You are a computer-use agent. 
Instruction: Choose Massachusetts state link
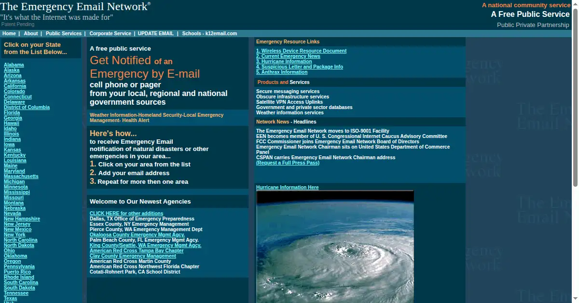tap(21, 176)
